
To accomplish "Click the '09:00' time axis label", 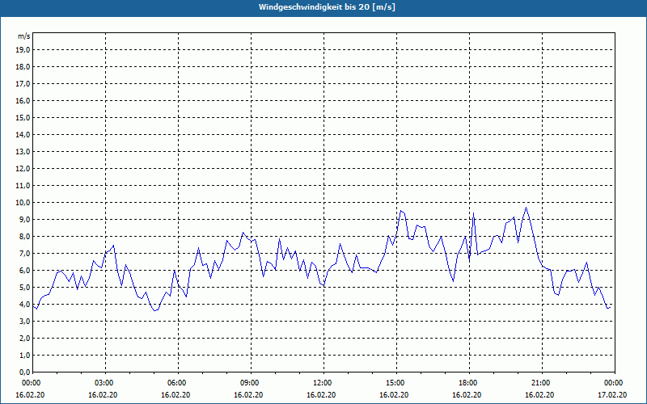I will pos(248,383).
